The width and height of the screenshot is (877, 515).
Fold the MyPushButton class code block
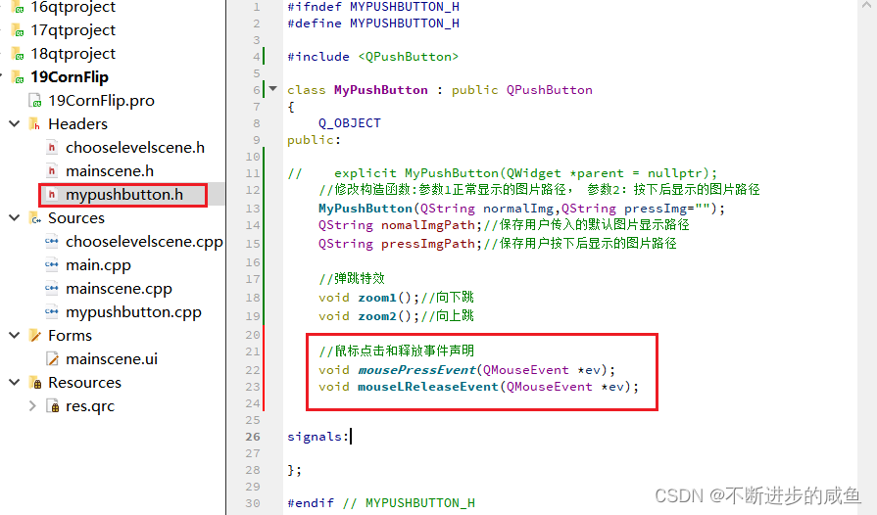coord(273,88)
